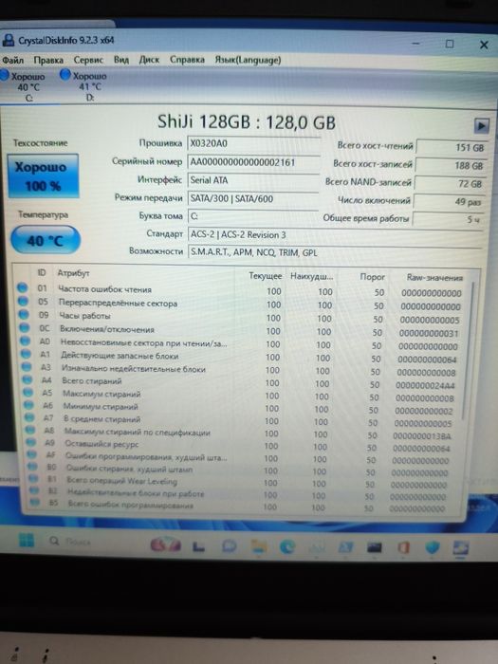Select disk C: status indicator

[24, 86]
